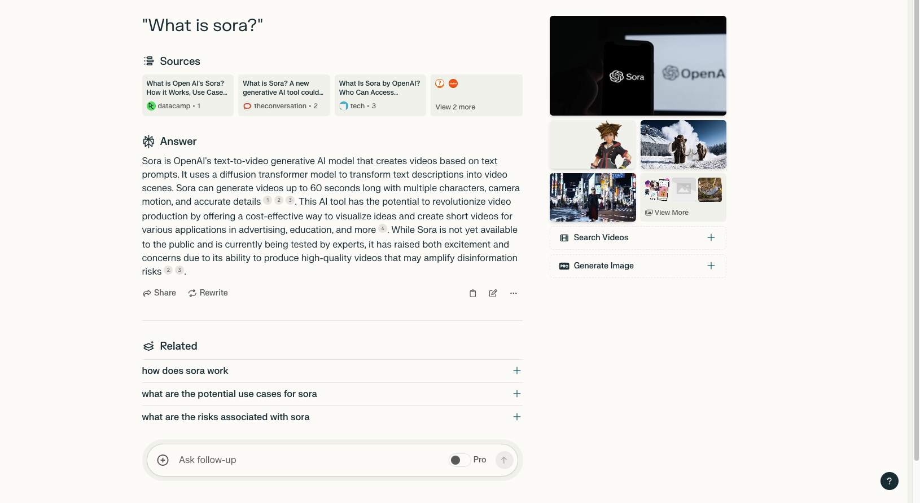
Task: Click citation 1 after 'accurate details'
Action: pos(268,200)
